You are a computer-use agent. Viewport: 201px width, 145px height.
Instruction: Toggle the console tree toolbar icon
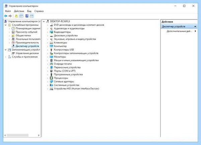point(21,16)
